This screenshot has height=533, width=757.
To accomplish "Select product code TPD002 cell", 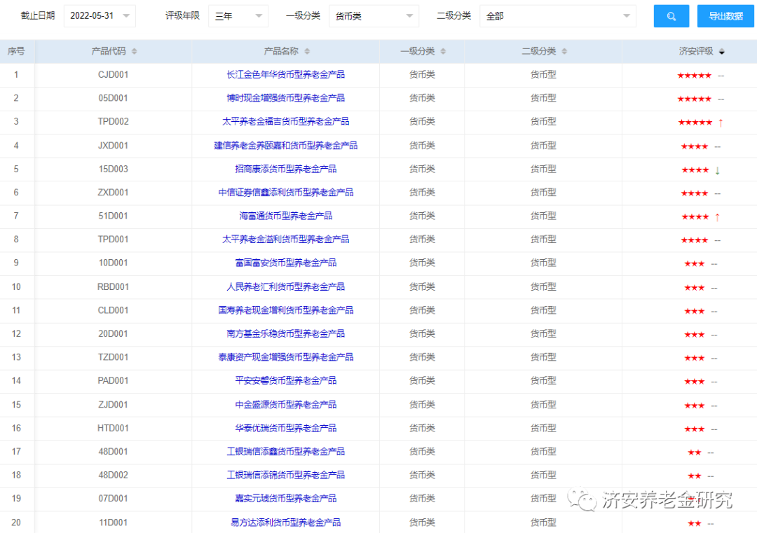I will [x=114, y=122].
